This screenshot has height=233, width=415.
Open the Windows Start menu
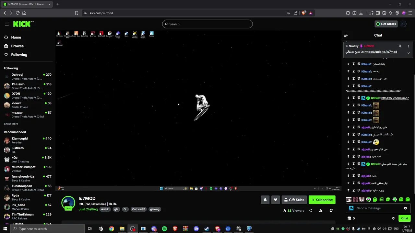click(5, 229)
